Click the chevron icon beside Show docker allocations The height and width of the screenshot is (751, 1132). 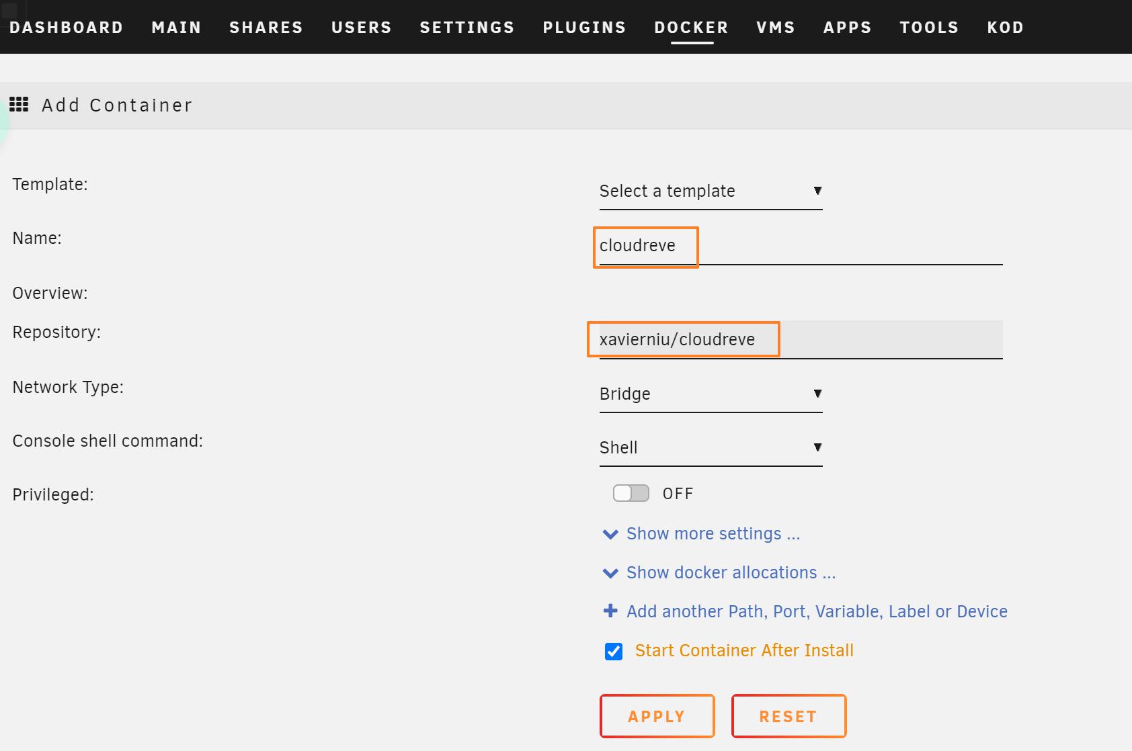tap(610, 574)
